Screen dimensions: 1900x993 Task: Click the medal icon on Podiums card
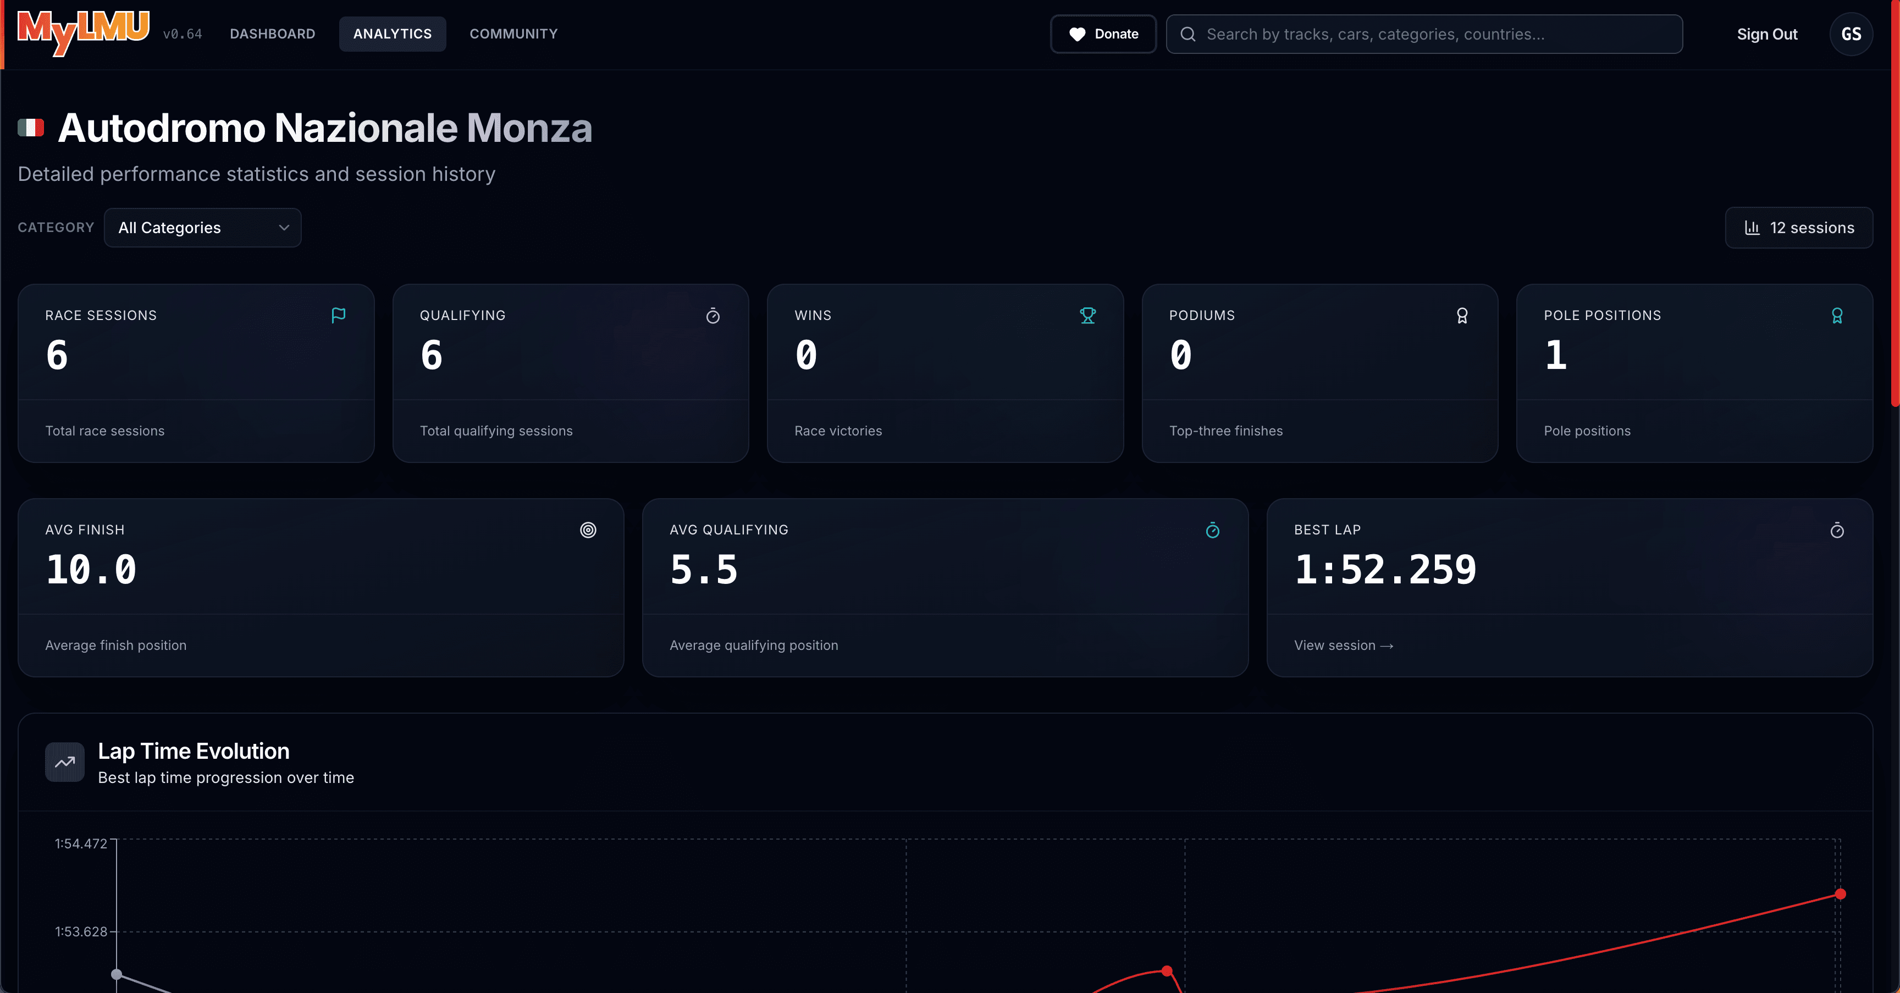point(1462,316)
